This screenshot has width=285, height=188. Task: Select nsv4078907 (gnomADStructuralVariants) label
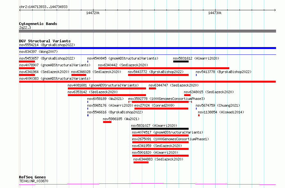pyautogui.click(x=55, y=65)
